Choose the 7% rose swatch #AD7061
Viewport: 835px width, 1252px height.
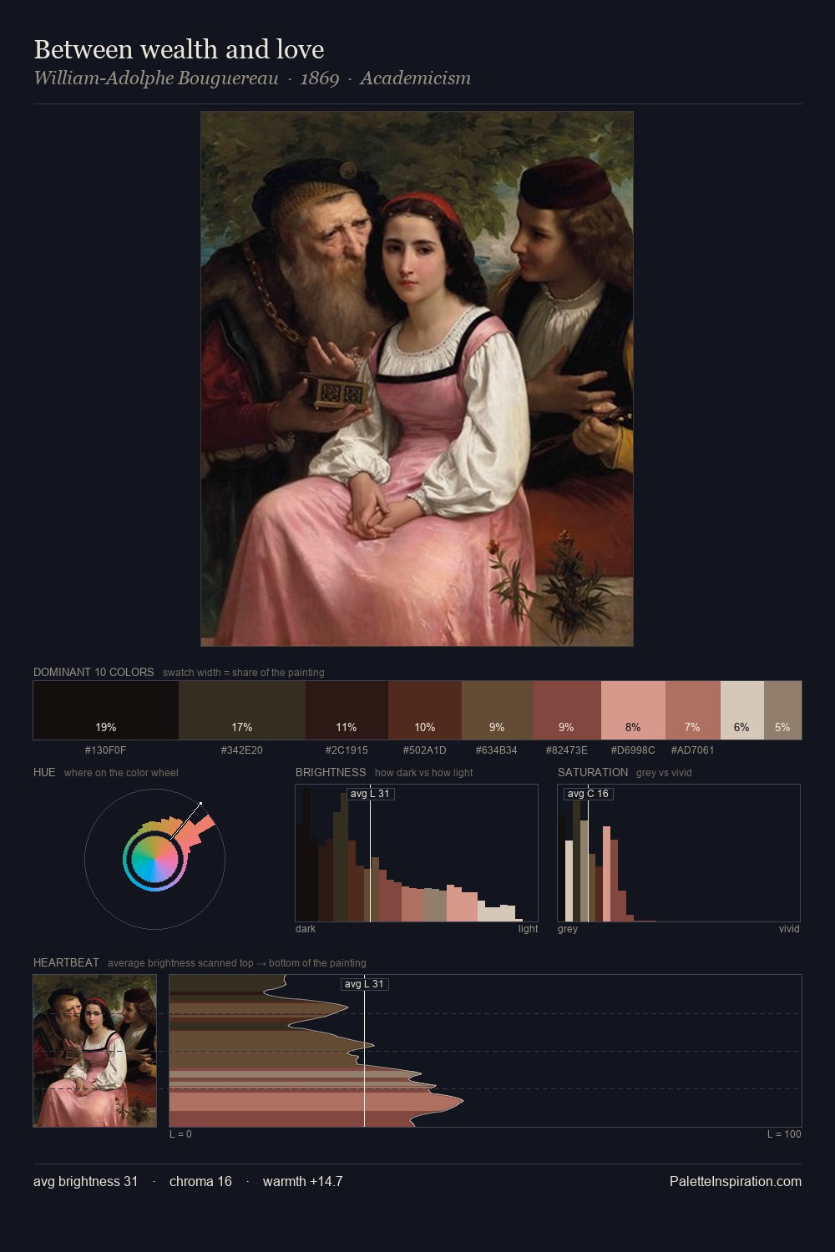692,710
